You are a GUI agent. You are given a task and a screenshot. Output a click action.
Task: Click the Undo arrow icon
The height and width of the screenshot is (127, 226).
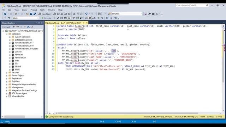coord(86,14)
